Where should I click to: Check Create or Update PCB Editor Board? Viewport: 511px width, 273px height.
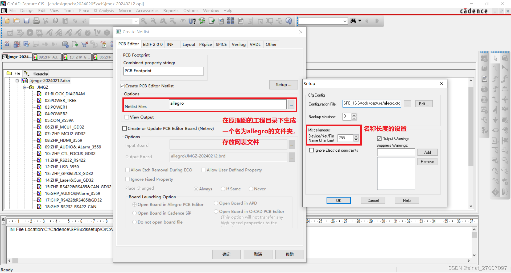(124, 128)
